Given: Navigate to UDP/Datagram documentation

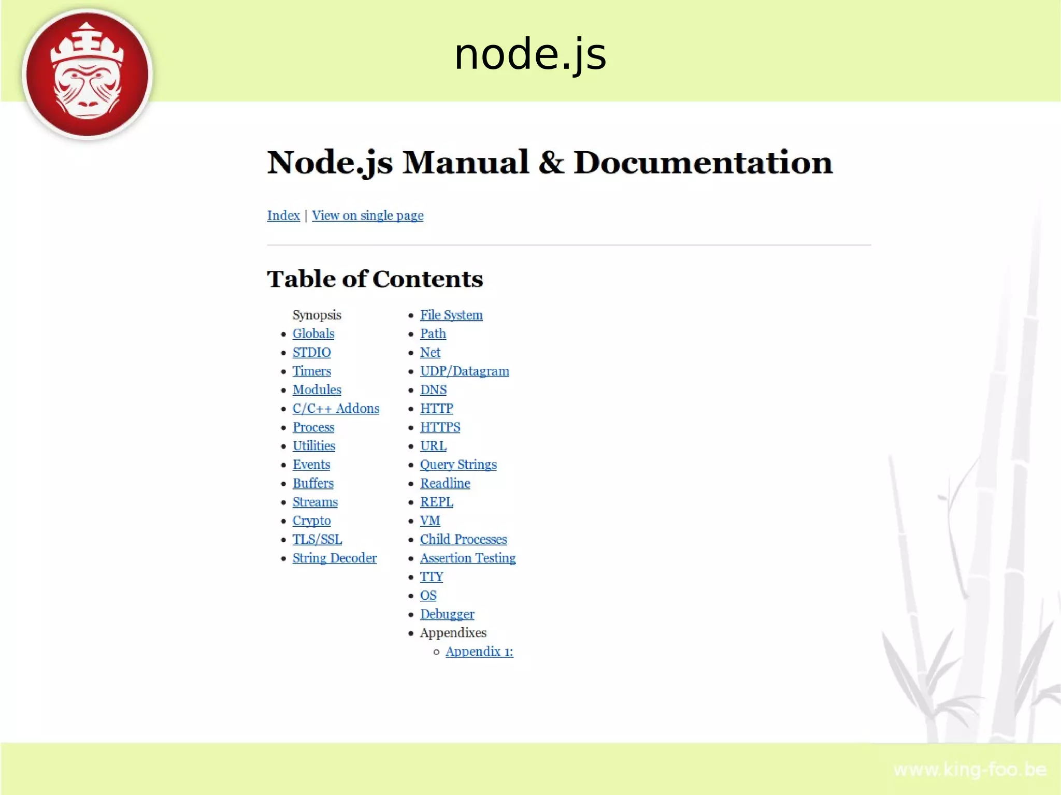Looking at the screenshot, I should pyautogui.click(x=464, y=371).
